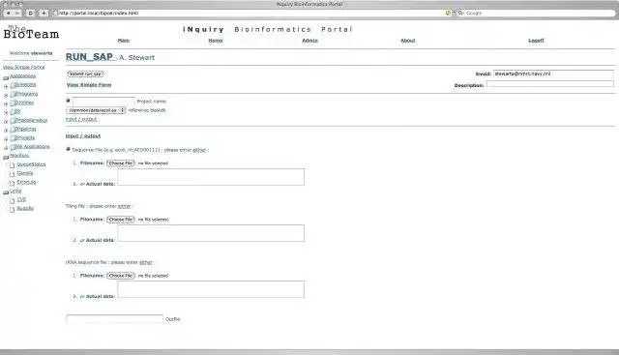Expand the Miscellaneous tree node
This screenshot has height=355, width=619.
(x=6, y=122)
